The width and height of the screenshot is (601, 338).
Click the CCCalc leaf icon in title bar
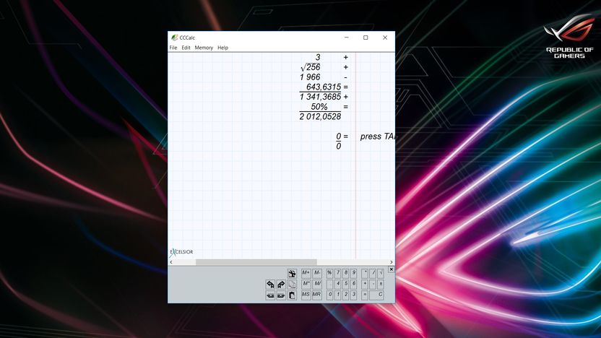[175, 37]
